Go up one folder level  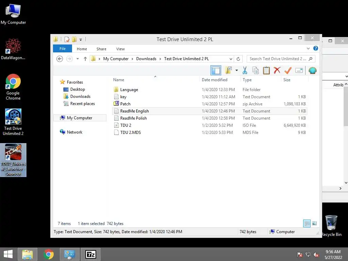point(85,59)
